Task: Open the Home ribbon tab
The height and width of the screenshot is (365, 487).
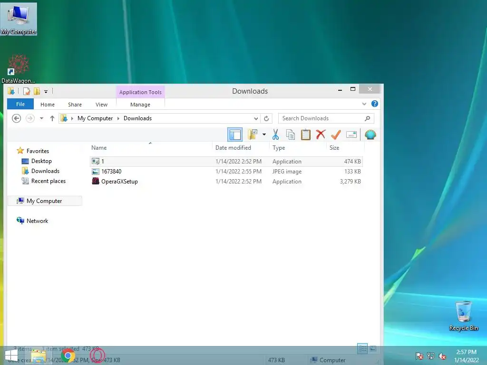Action: [x=48, y=105]
